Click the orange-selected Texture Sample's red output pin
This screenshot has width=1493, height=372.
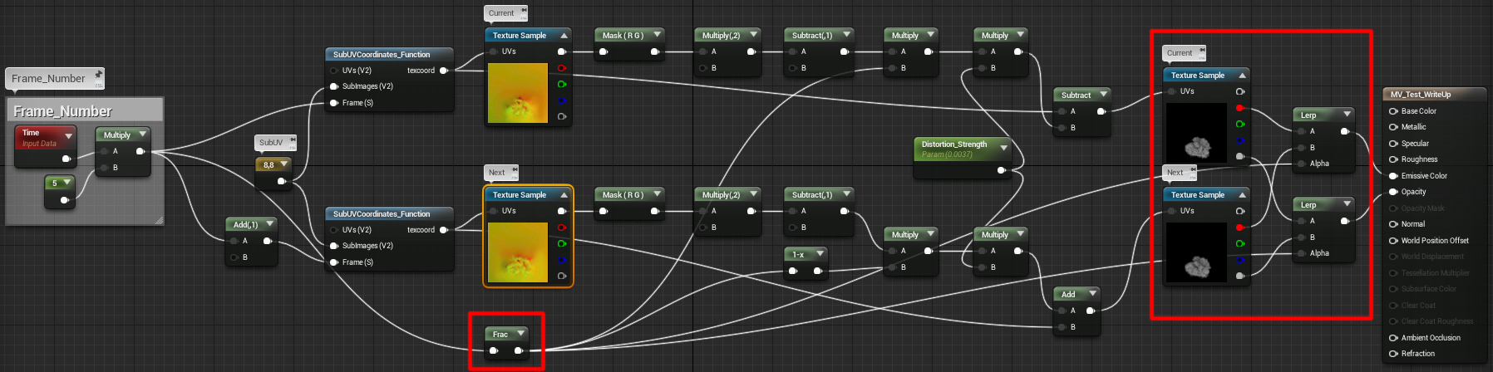coord(562,228)
